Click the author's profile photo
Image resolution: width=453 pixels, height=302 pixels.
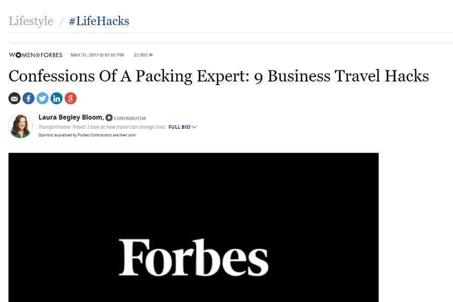(x=21, y=126)
